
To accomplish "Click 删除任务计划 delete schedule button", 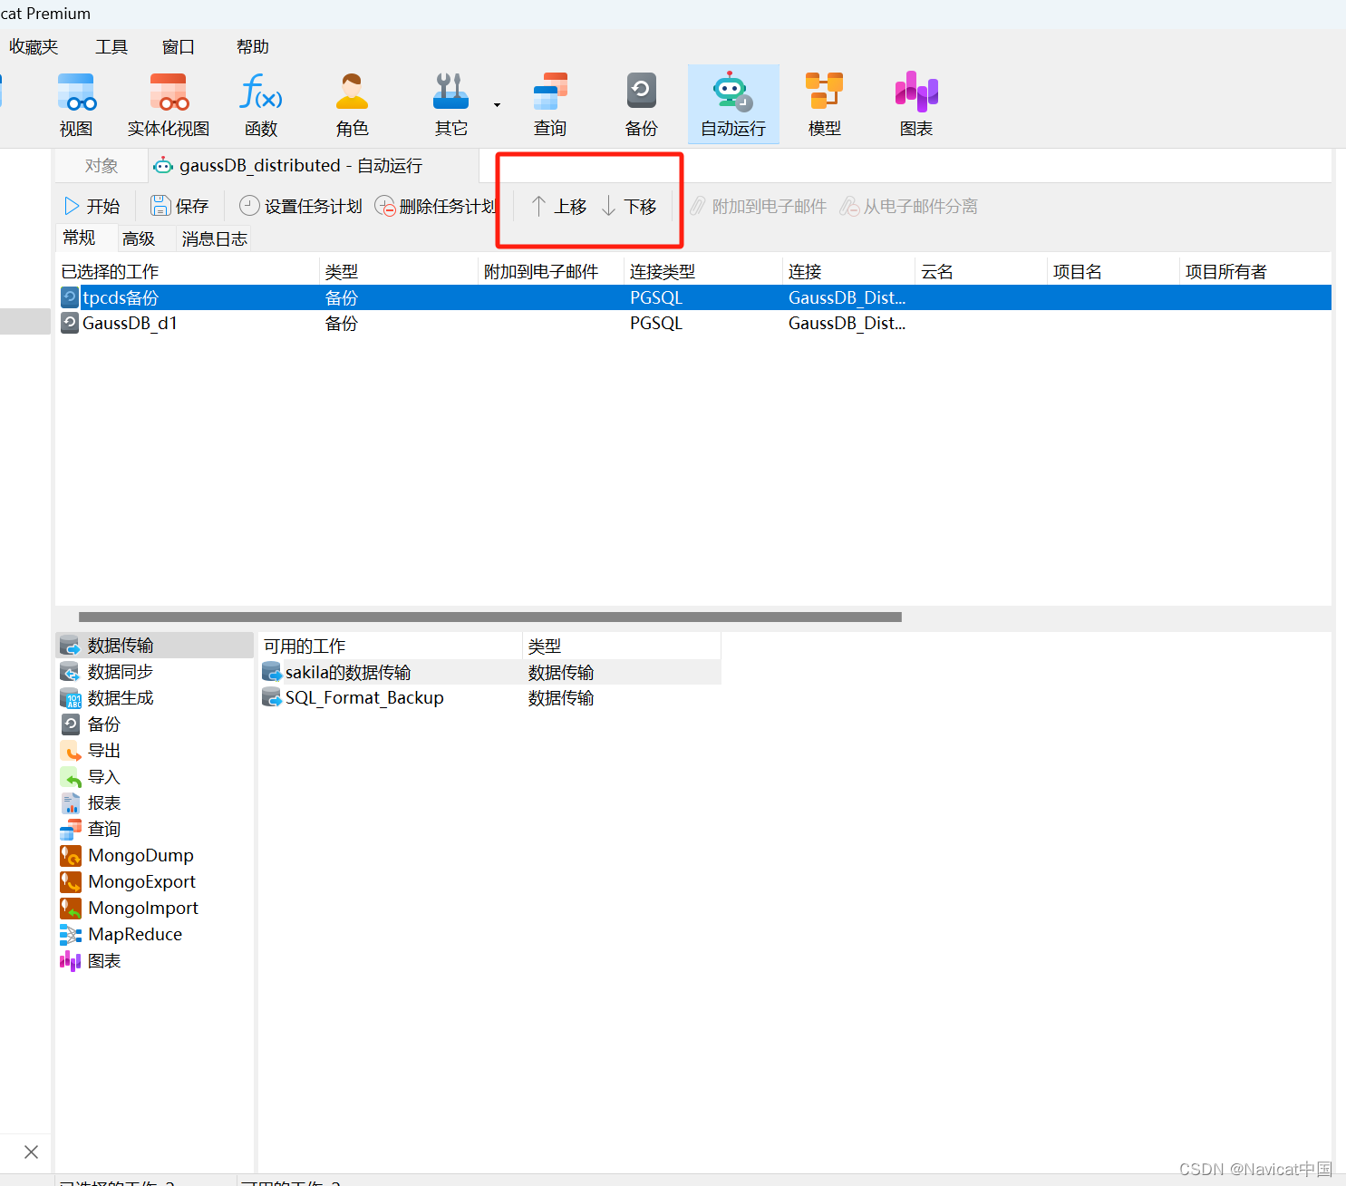I will (x=435, y=207).
